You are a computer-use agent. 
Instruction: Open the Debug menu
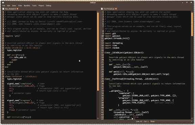48,6
